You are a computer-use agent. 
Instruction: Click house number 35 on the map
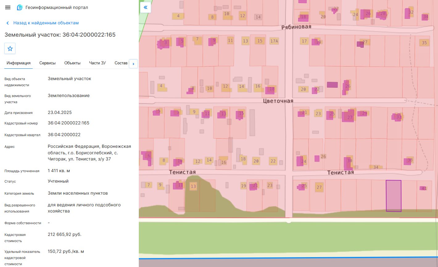pos(424,43)
